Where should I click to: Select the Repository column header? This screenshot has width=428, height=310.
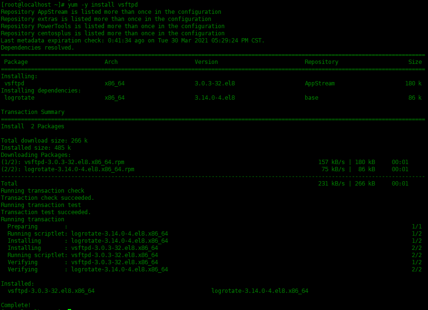pyautogui.click(x=321, y=62)
